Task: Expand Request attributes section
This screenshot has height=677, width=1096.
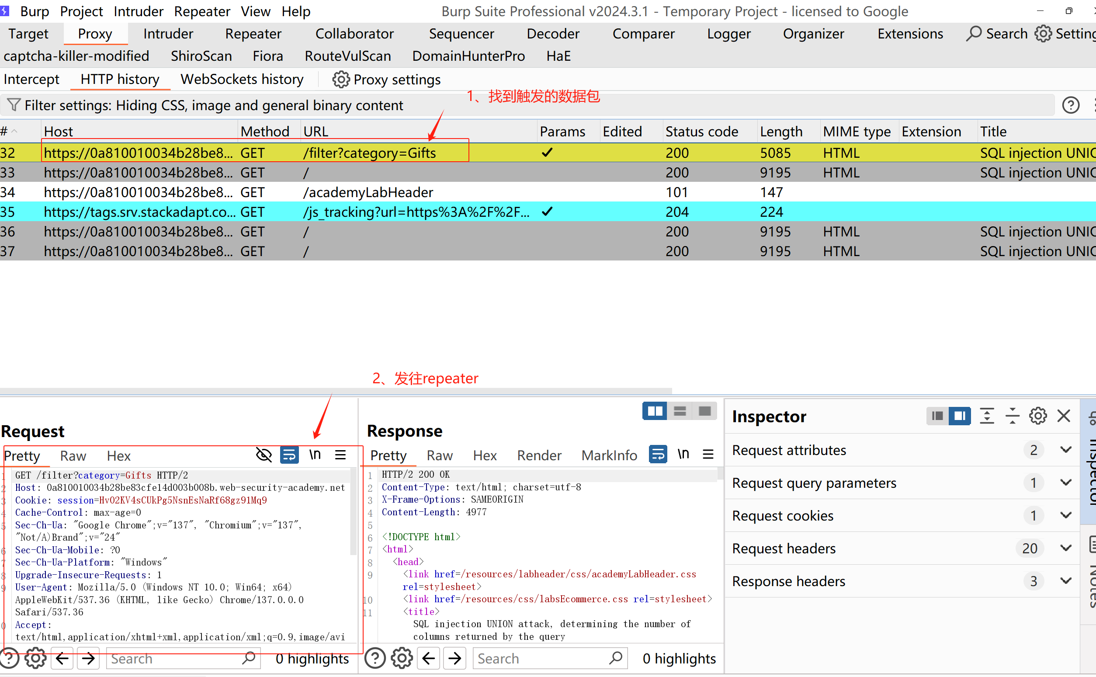Action: 1066,450
